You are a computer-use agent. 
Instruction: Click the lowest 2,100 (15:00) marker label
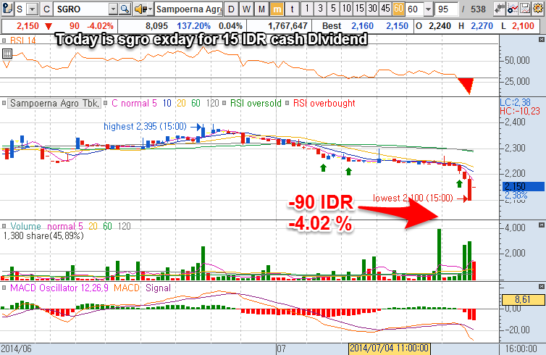coord(413,198)
